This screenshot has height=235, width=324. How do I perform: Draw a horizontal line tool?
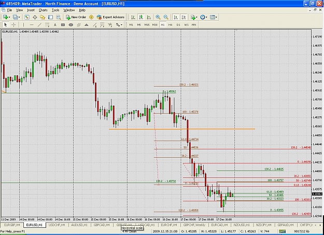(x=32, y=25)
